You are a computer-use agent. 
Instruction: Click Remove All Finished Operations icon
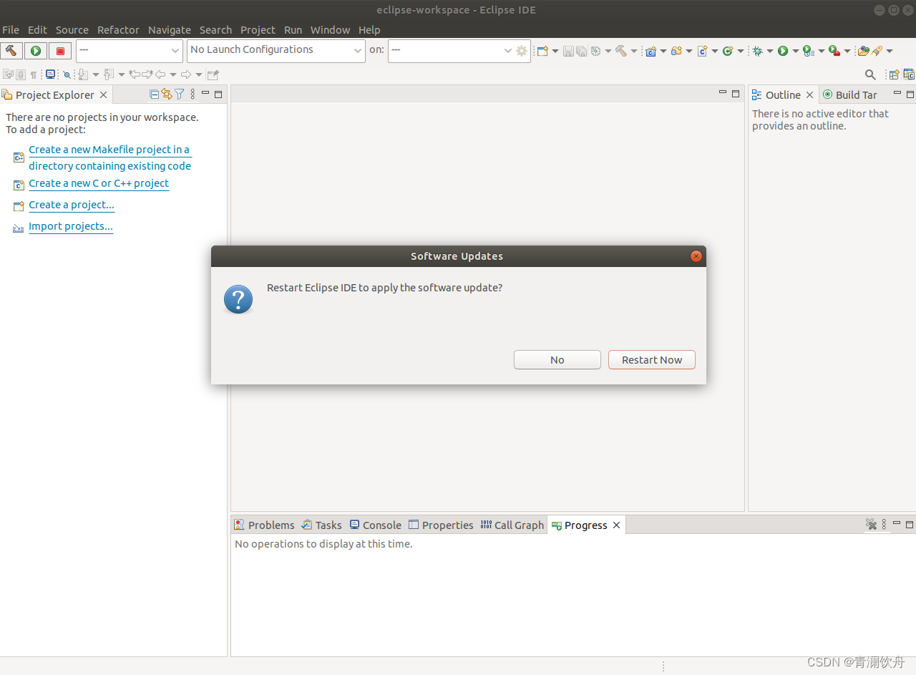(871, 525)
